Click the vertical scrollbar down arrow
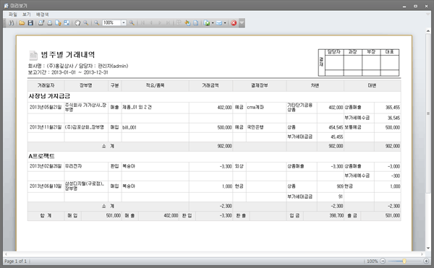Viewport: 434px width, 268px height. (428, 248)
